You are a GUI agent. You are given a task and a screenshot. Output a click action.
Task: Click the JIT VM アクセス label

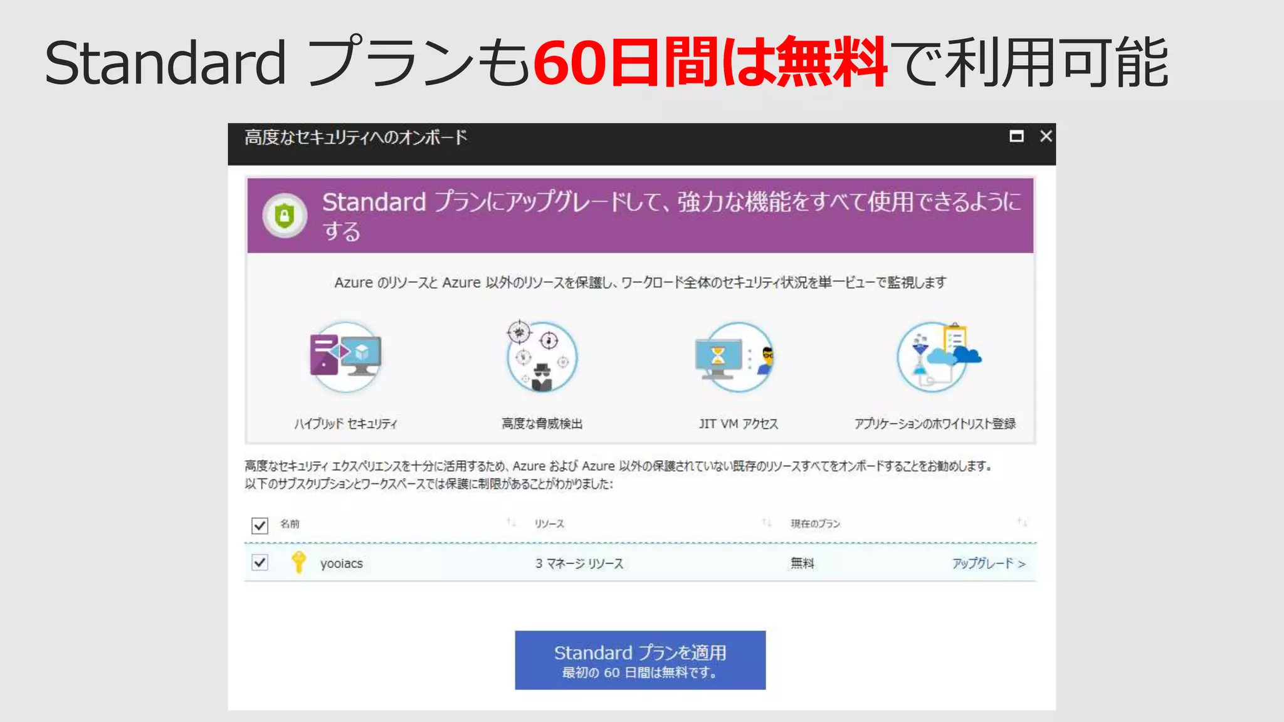point(739,424)
